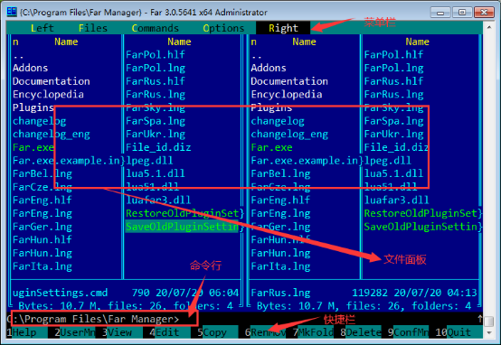Open the Options menu

(x=223, y=28)
